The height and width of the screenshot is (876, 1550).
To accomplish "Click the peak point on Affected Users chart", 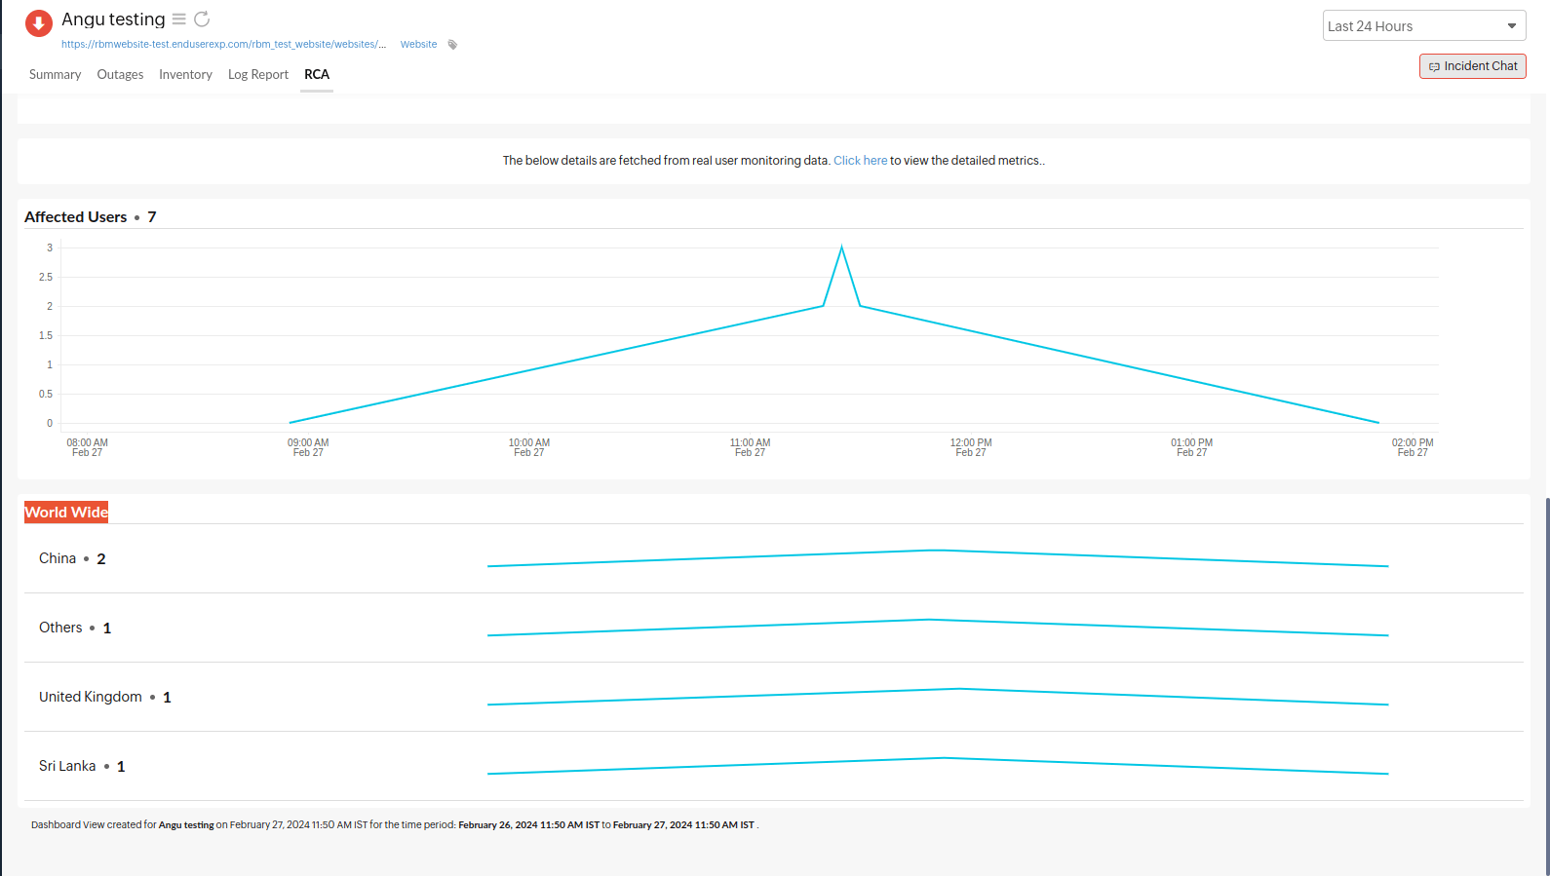I will click(x=841, y=248).
